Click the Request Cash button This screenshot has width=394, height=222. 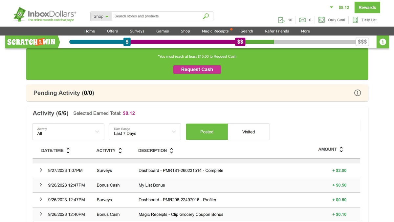[197, 69]
